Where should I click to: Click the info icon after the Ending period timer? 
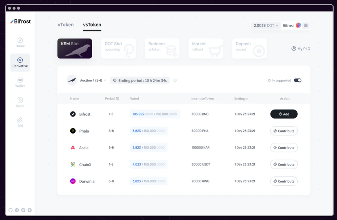click(175, 80)
